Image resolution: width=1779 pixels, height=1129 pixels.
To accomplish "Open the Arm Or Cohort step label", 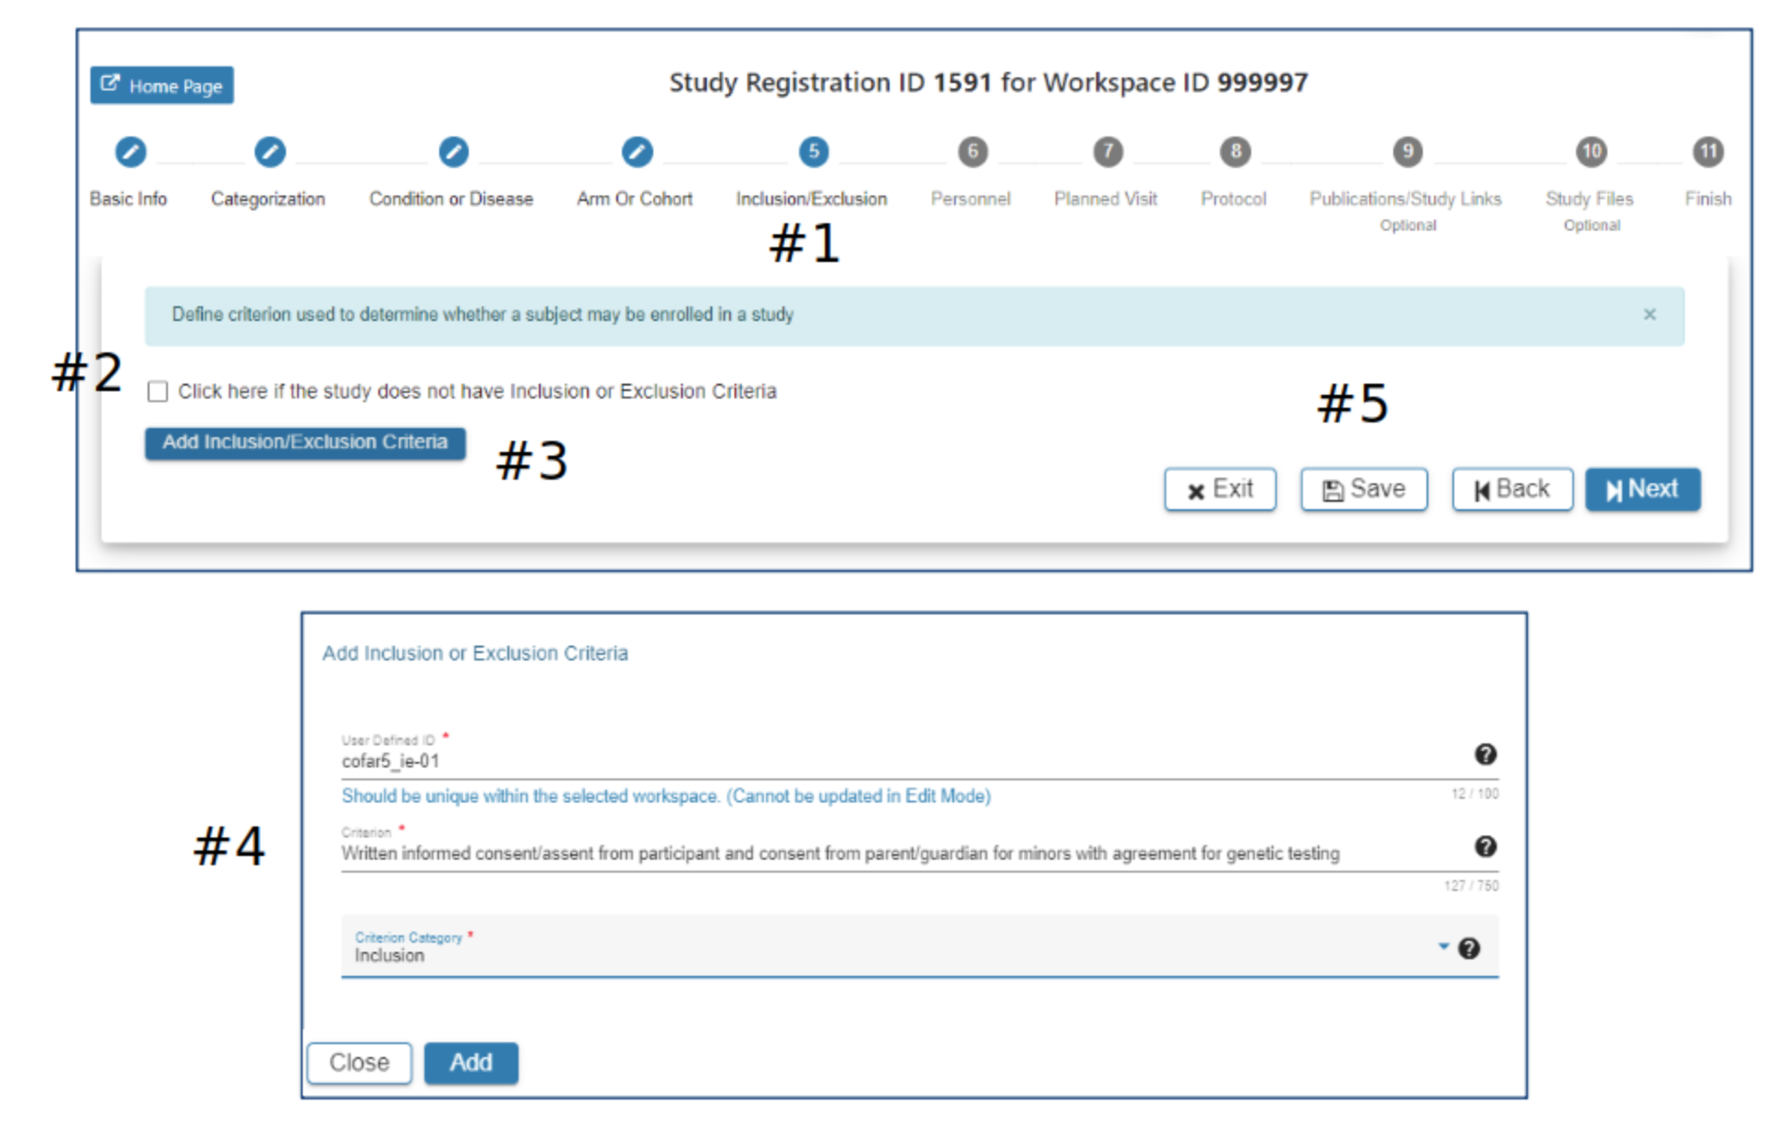I will (x=635, y=199).
